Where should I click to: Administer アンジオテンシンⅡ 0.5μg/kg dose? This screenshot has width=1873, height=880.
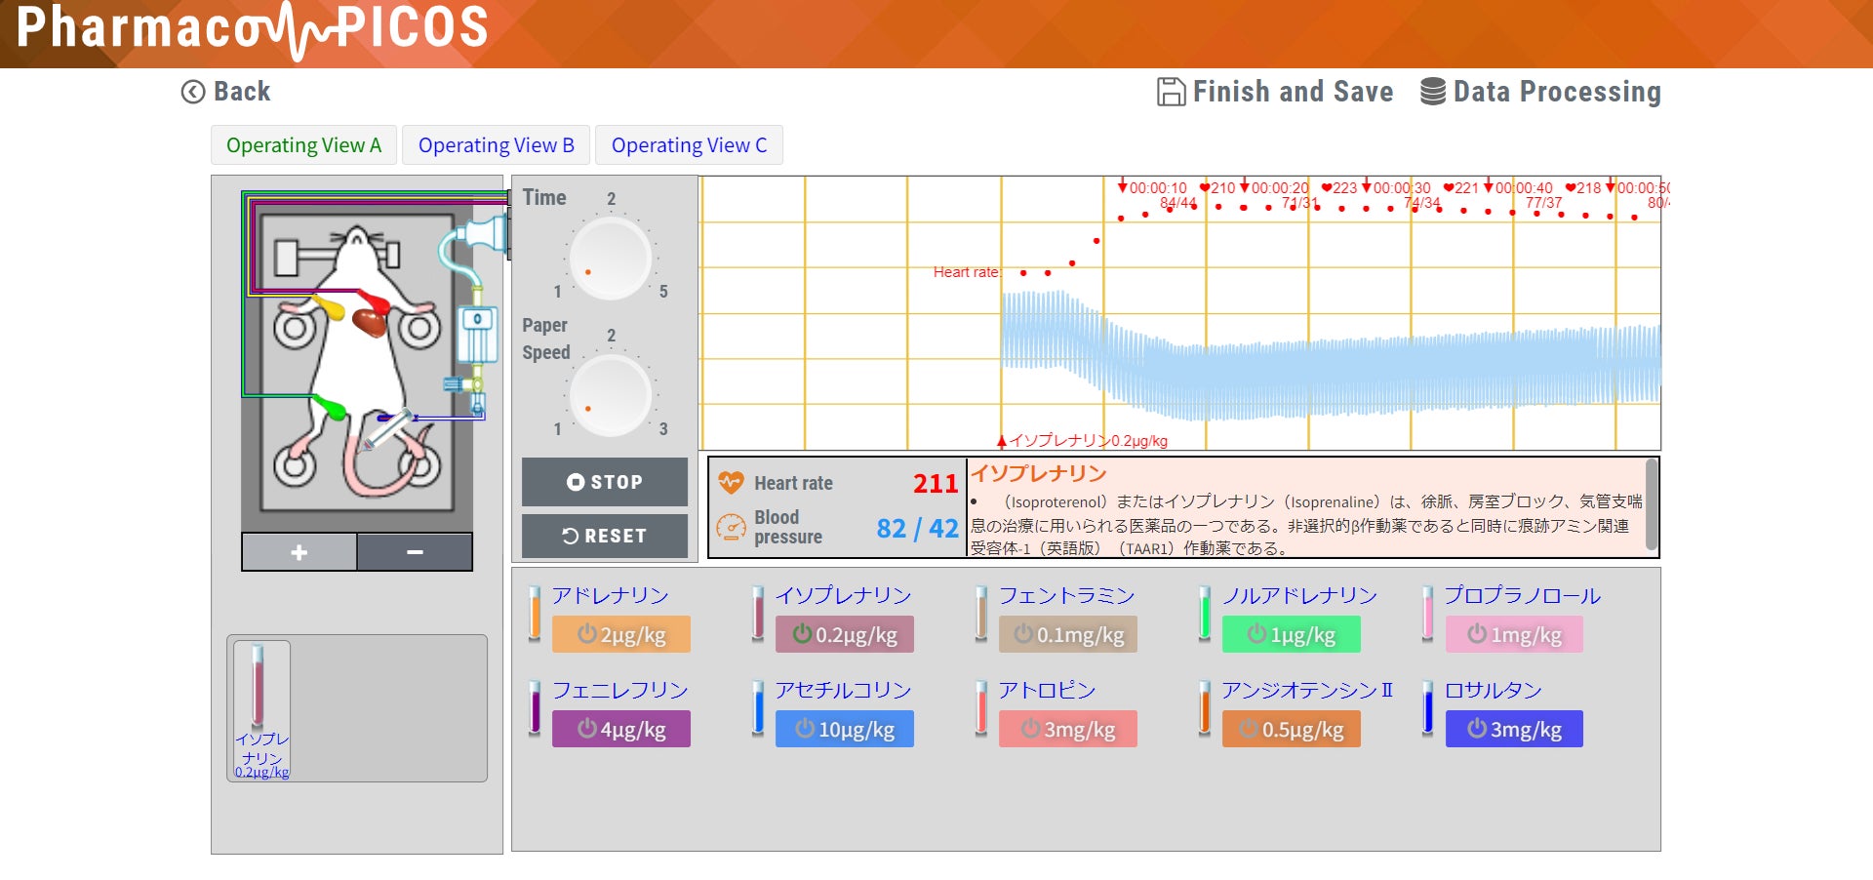click(1292, 729)
